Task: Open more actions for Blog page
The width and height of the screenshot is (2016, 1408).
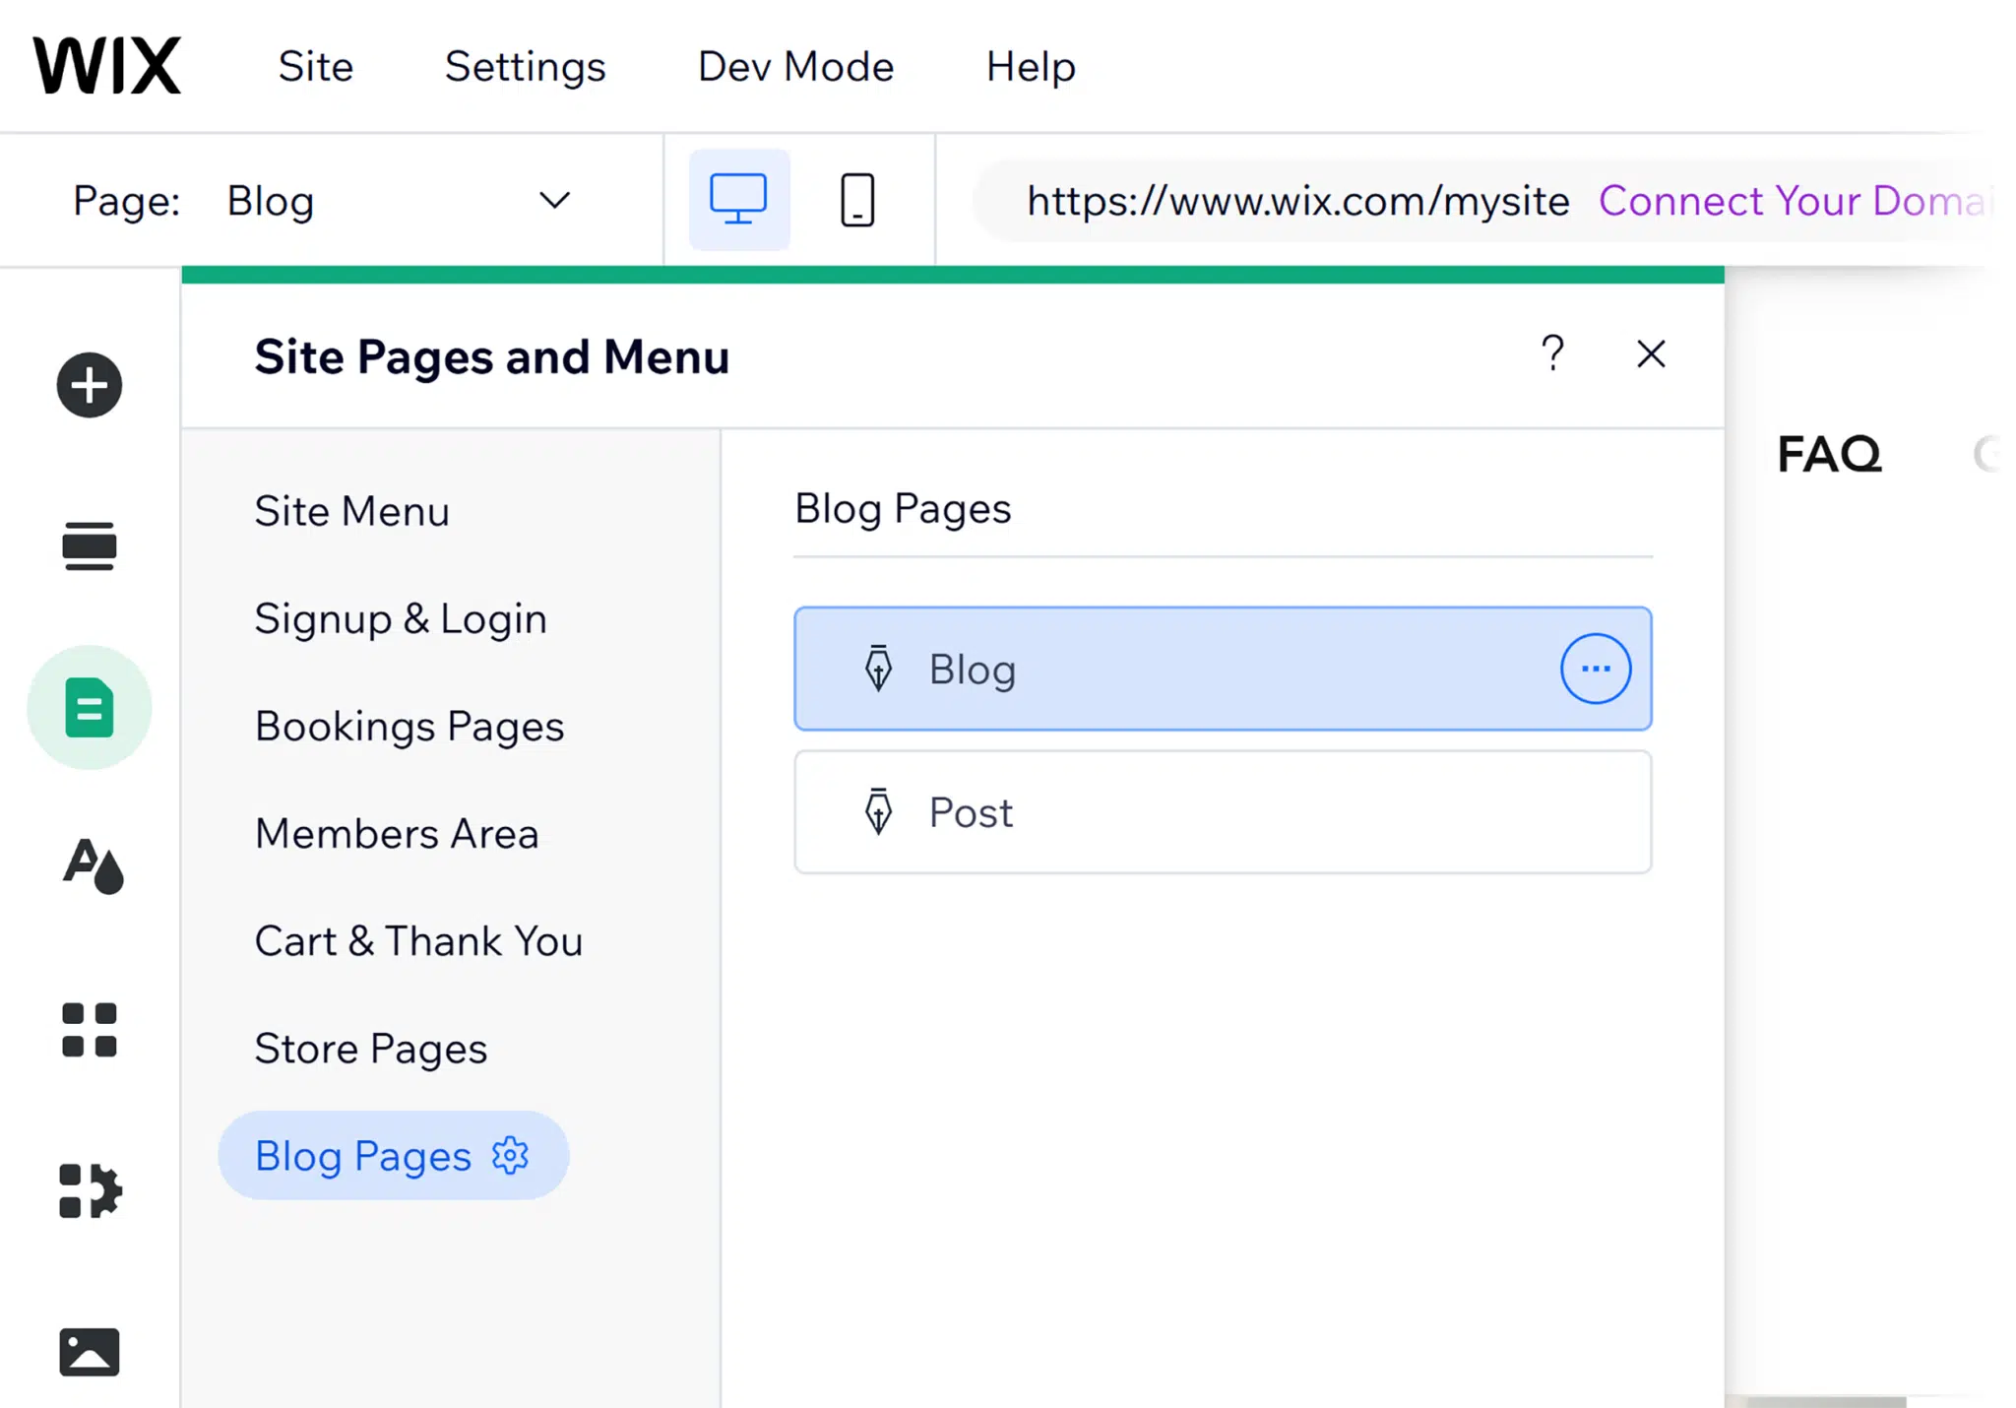Action: click(1596, 669)
